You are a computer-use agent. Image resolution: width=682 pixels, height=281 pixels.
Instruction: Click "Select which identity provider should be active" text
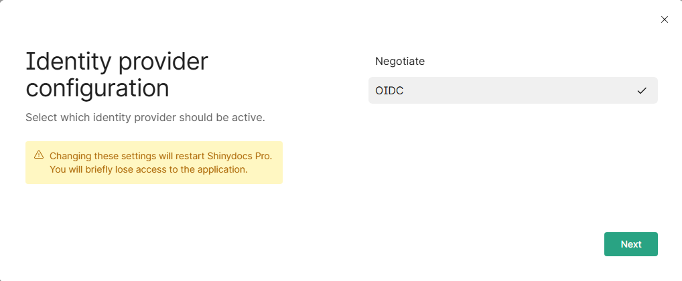point(145,118)
